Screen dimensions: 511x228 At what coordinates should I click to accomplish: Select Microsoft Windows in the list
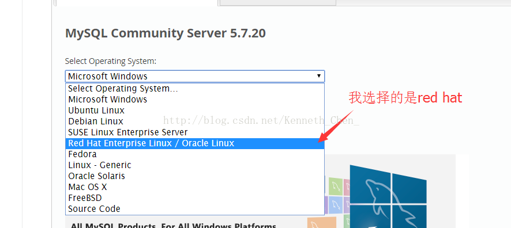195,99
